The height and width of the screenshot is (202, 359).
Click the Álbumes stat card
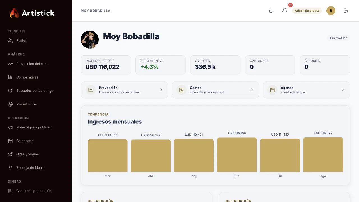coord(325,65)
